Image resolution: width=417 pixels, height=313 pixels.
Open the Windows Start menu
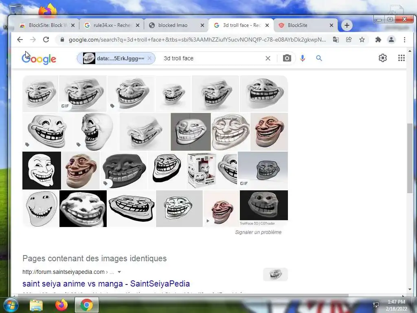coord(10,305)
